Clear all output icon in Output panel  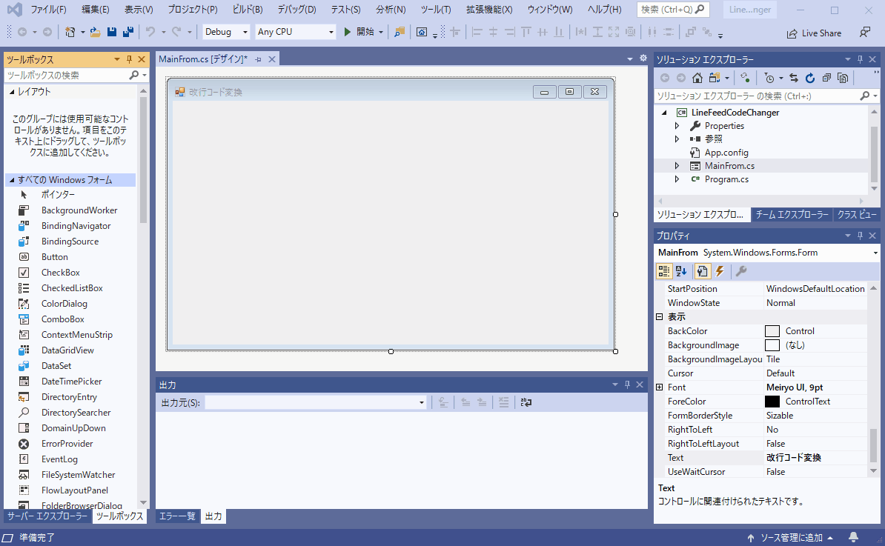point(503,402)
